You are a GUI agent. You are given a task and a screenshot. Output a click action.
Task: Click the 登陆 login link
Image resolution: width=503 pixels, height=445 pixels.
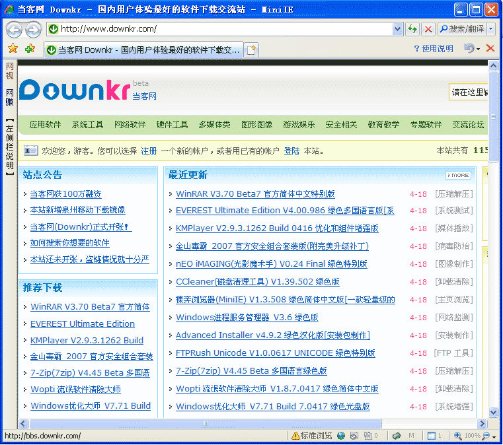291,151
